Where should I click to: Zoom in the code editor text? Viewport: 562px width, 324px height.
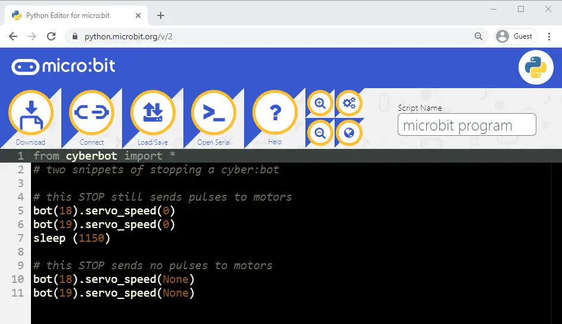click(320, 104)
